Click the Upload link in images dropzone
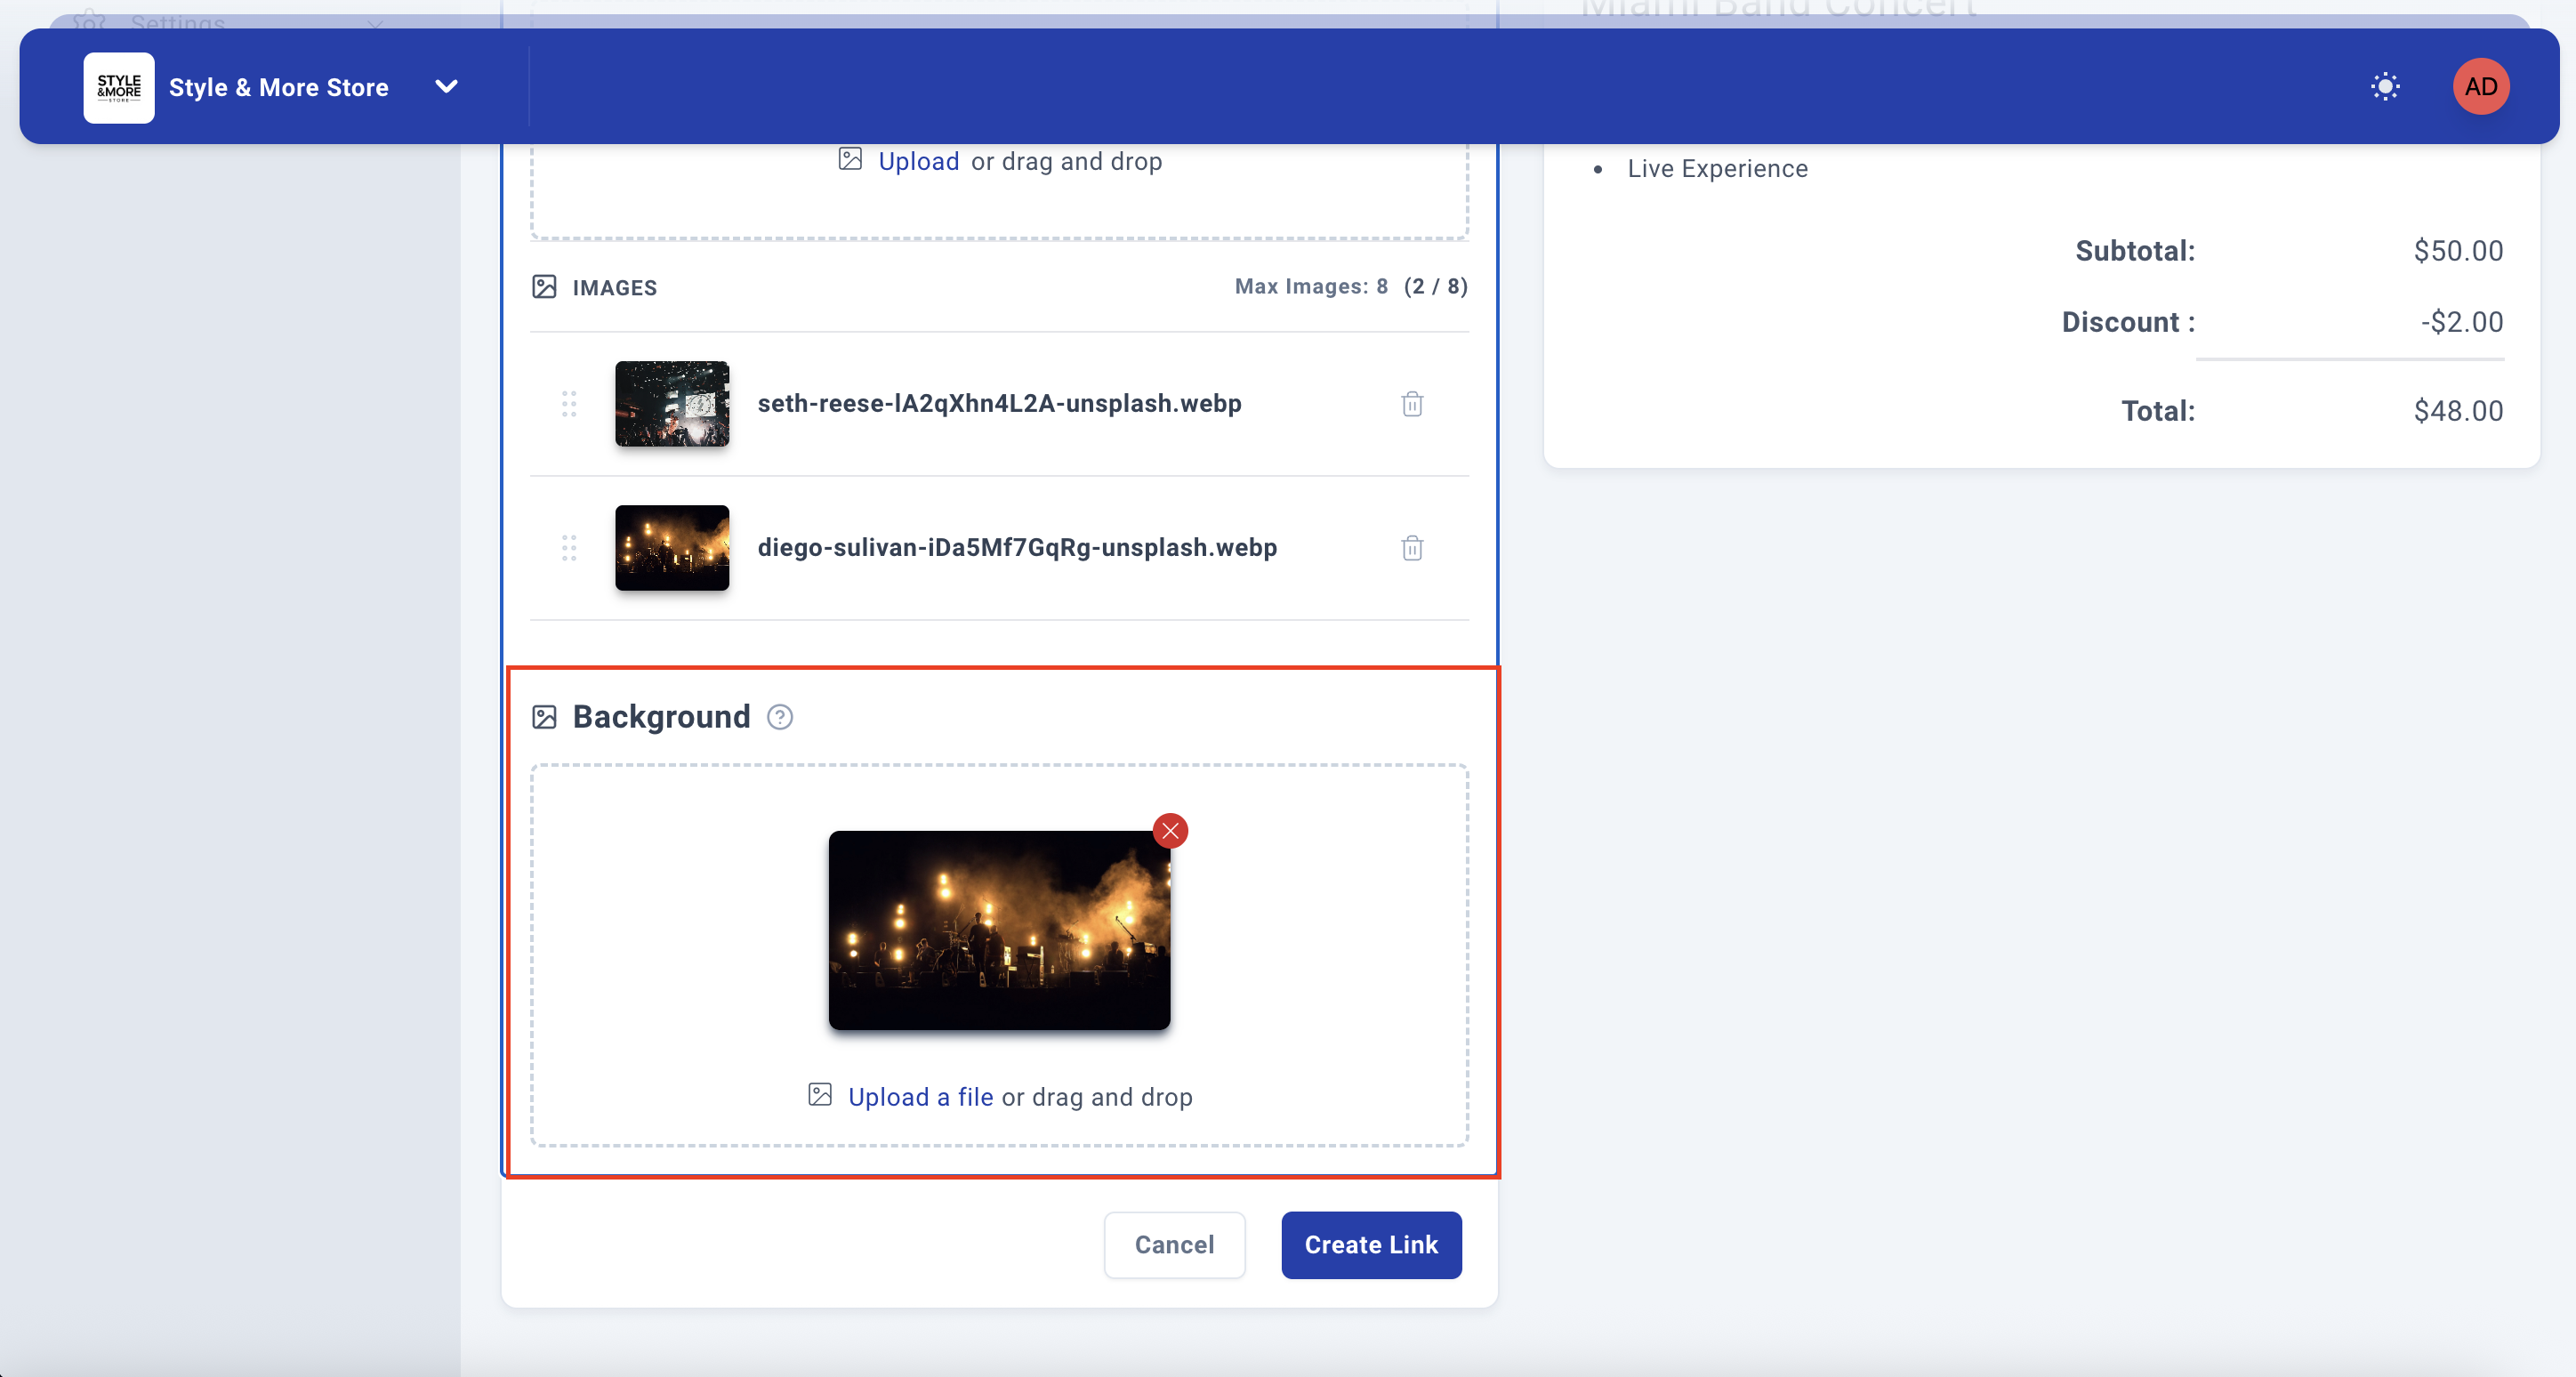This screenshot has width=2576, height=1377. point(918,161)
